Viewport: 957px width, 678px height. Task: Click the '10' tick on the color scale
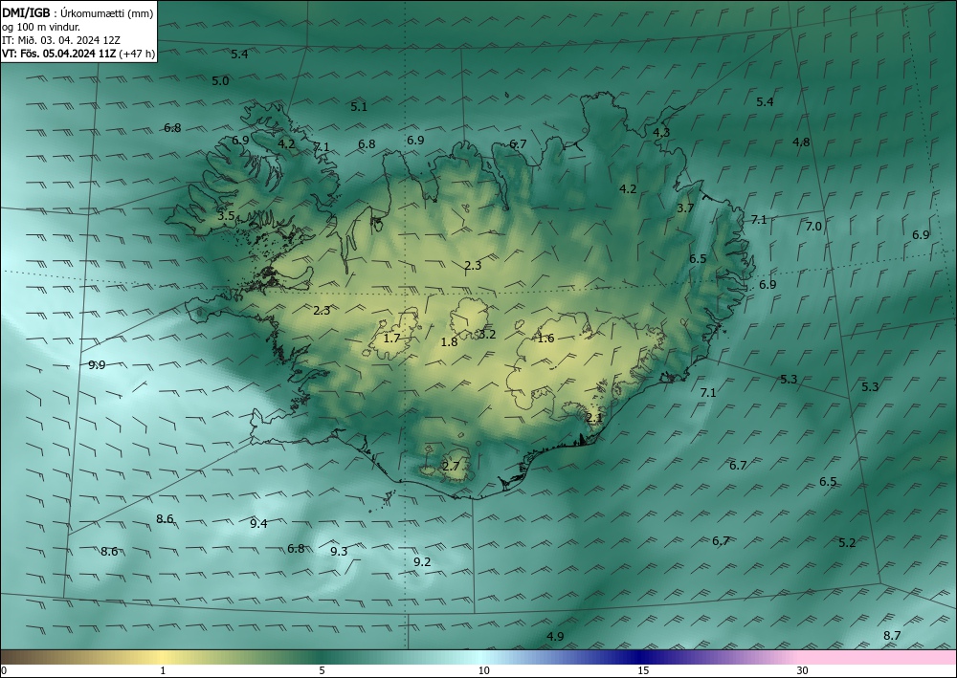point(484,670)
